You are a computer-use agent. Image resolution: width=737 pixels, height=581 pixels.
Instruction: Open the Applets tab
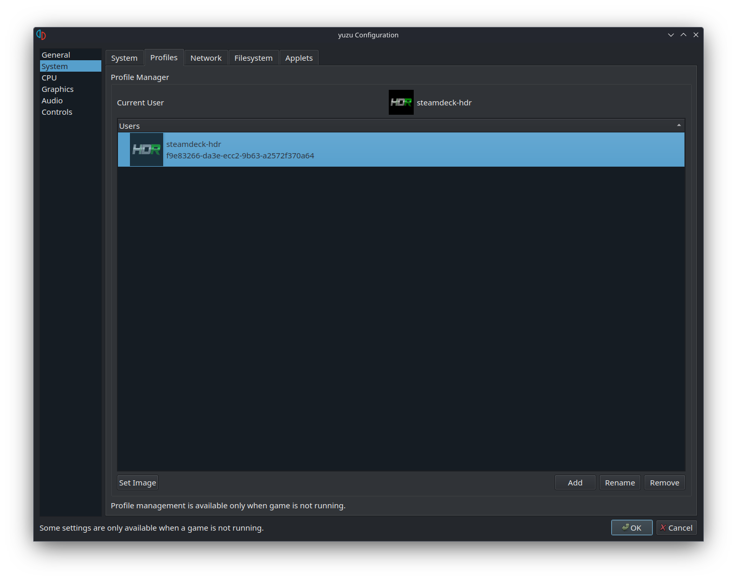click(x=299, y=58)
